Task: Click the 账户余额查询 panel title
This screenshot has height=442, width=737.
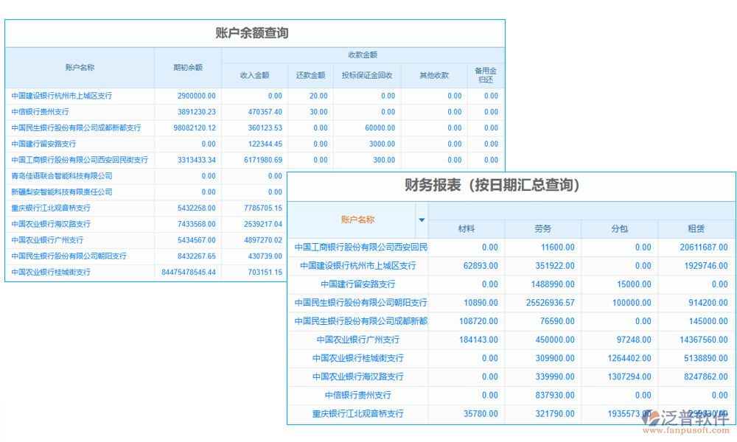Action: [x=255, y=32]
